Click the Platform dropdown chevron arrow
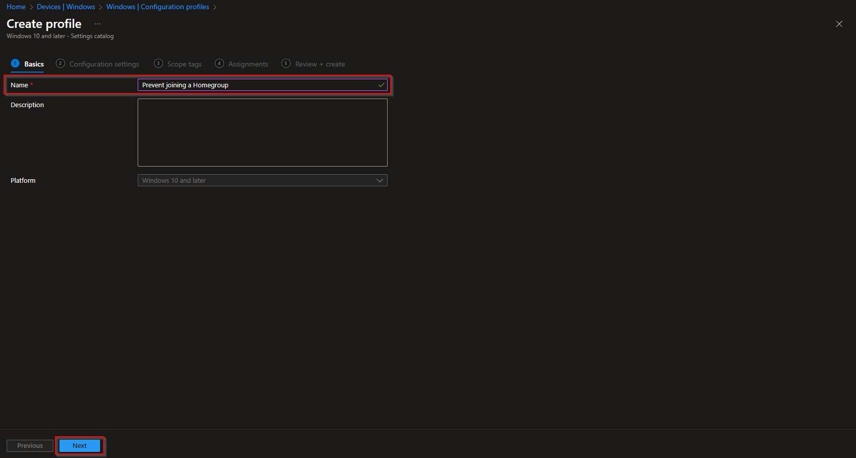 379,180
